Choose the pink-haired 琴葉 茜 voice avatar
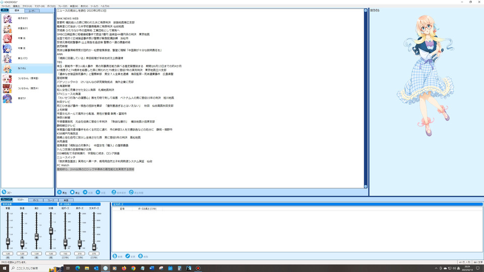Viewport: 484px width, 272px height. pos(8,38)
